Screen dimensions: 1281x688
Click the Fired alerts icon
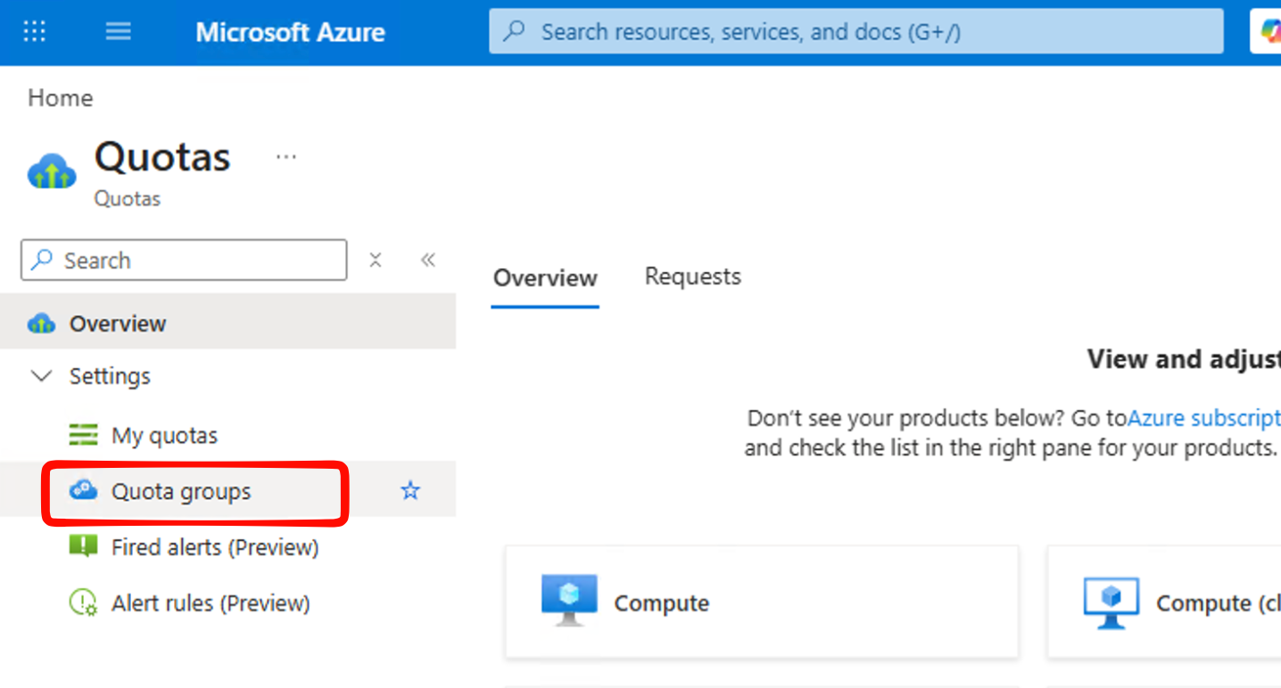coord(83,546)
